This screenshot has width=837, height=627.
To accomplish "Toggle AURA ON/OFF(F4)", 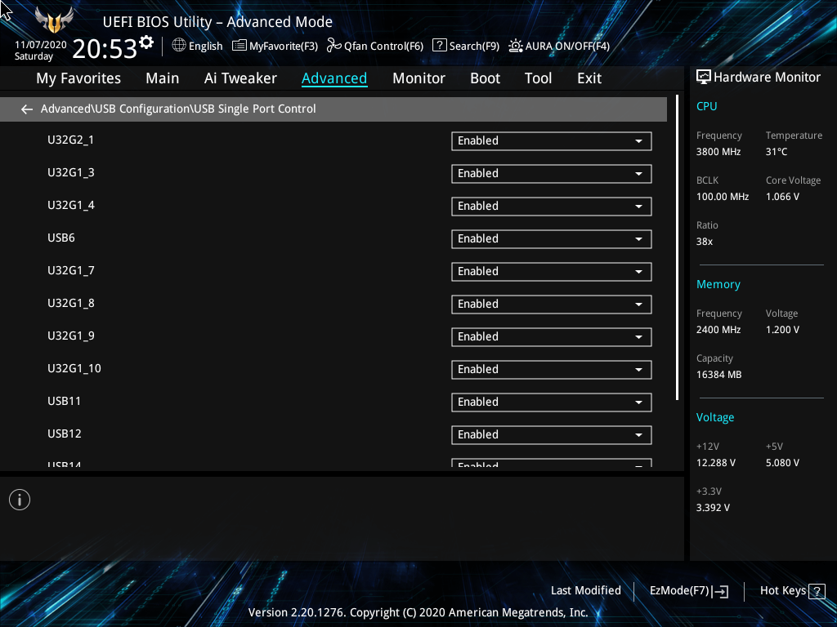I will coord(559,46).
